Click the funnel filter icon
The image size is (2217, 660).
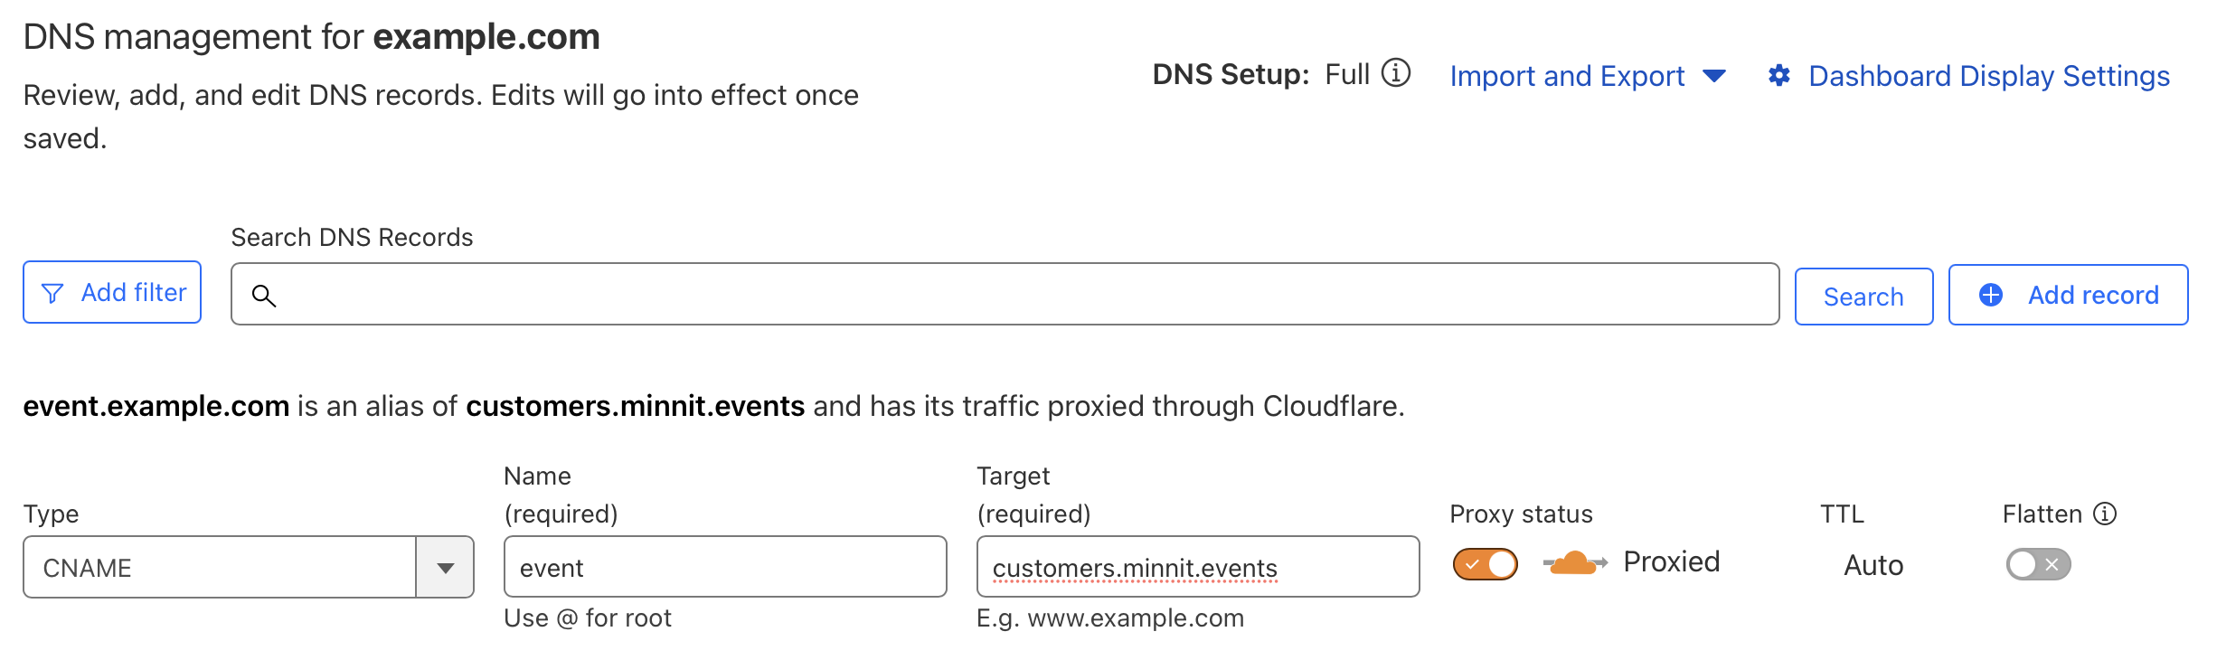coord(53,293)
